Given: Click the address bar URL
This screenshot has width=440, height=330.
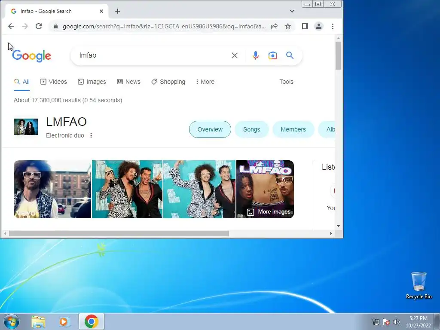Looking at the screenshot, I should click(x=164, y=26).
